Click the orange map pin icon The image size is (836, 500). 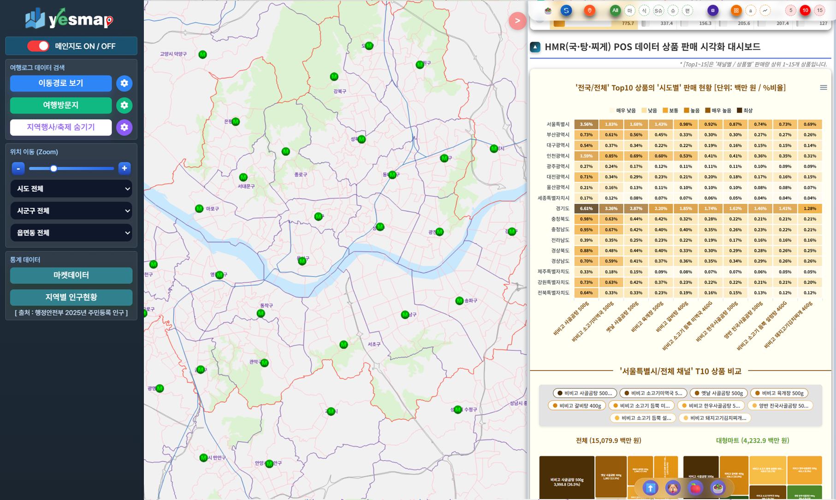coord(589,10)
